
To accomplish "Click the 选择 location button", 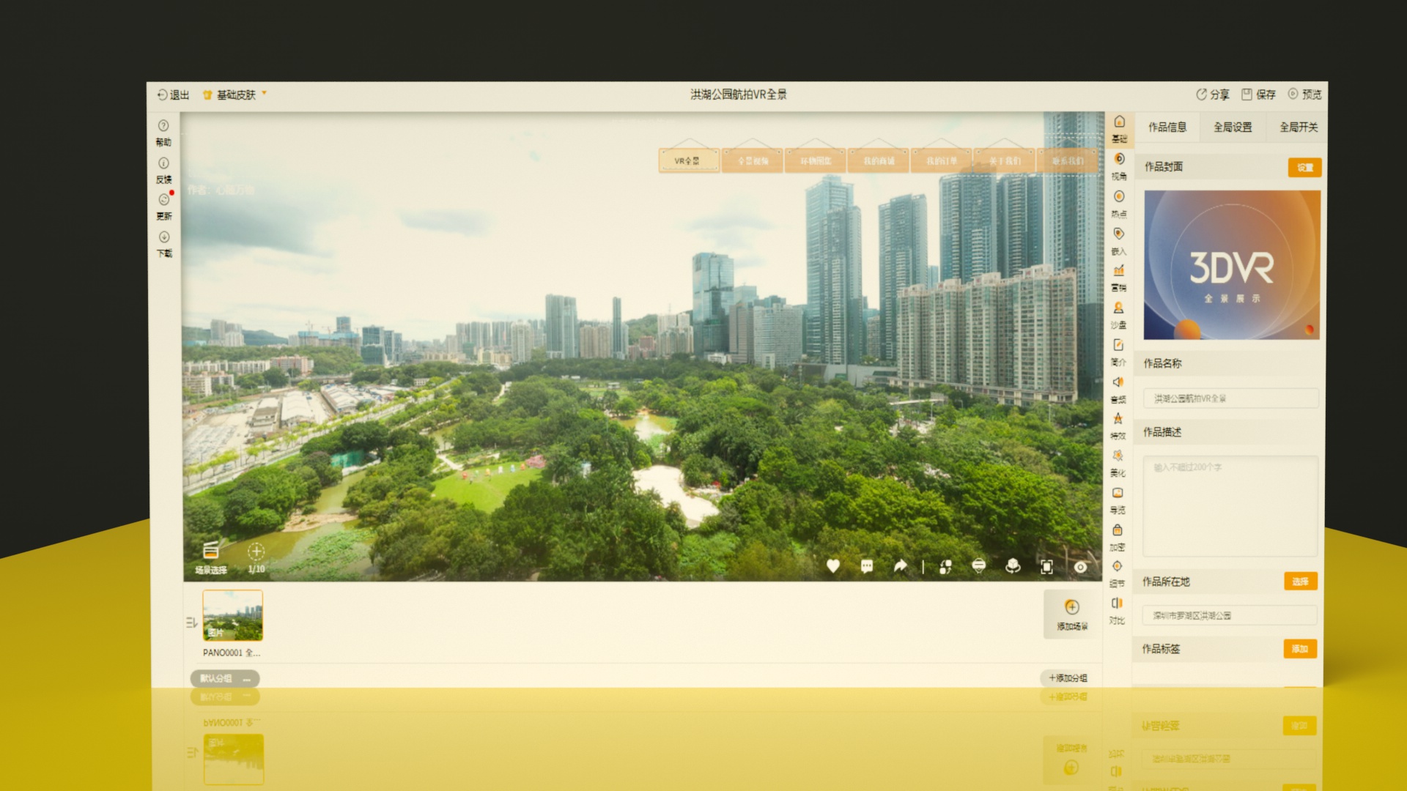I will click(1301, 582).
